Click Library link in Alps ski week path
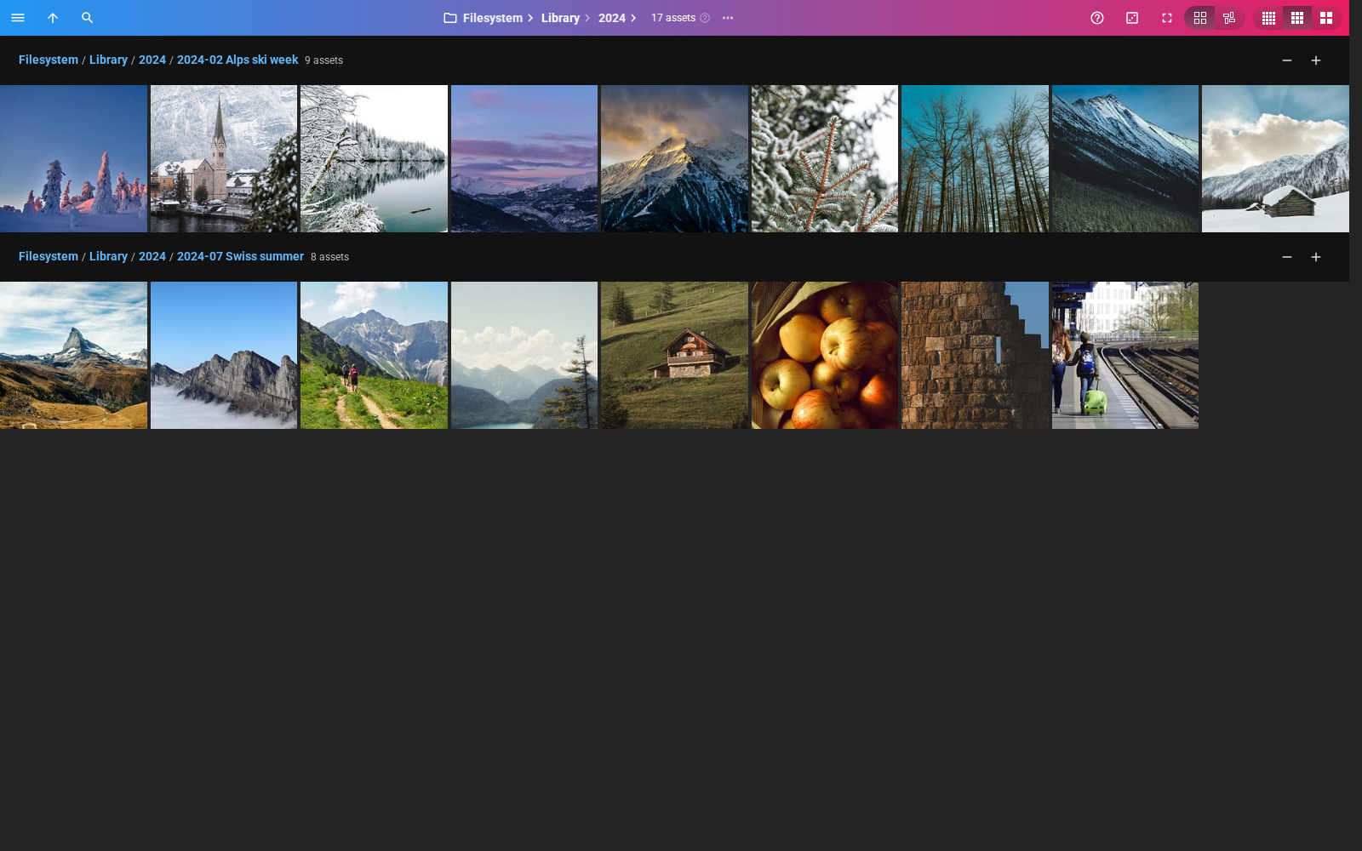Viewport: 1362px width, 851px height. tap(108, 60)
